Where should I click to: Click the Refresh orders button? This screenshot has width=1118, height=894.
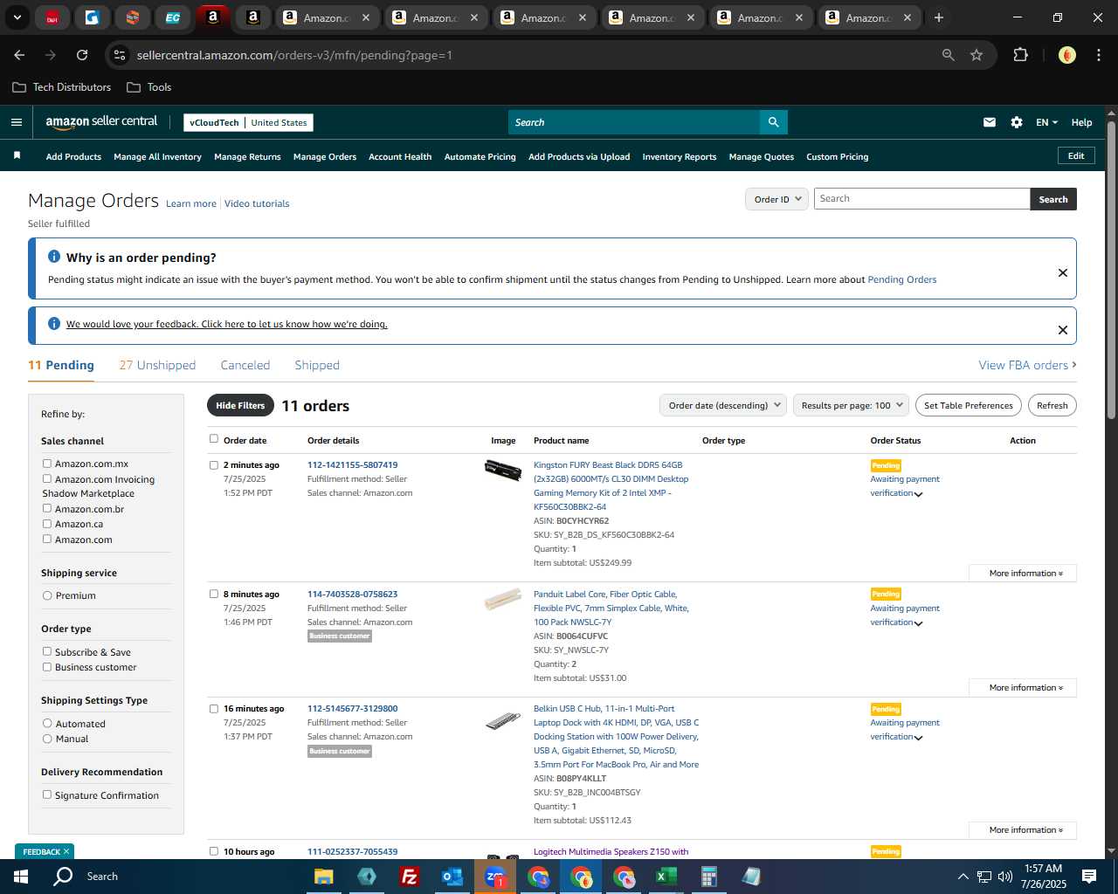pyautogui.click(x=1052, y=405)
